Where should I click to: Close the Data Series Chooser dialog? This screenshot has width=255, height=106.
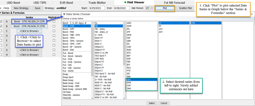tap(252, 14)
